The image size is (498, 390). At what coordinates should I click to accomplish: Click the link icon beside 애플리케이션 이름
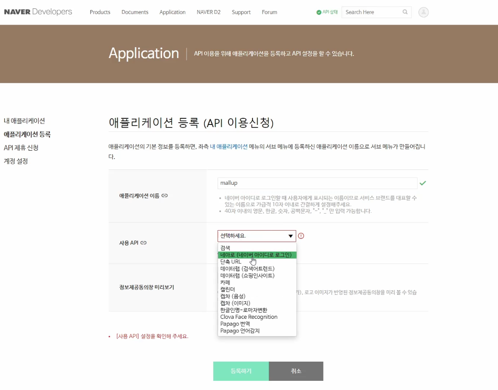coord(165,196)
